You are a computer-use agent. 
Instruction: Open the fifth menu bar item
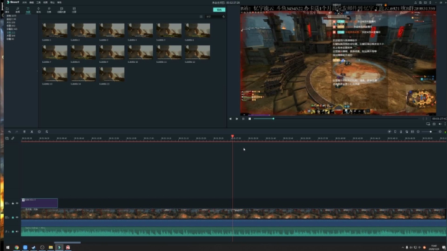(x=52, y=2)
